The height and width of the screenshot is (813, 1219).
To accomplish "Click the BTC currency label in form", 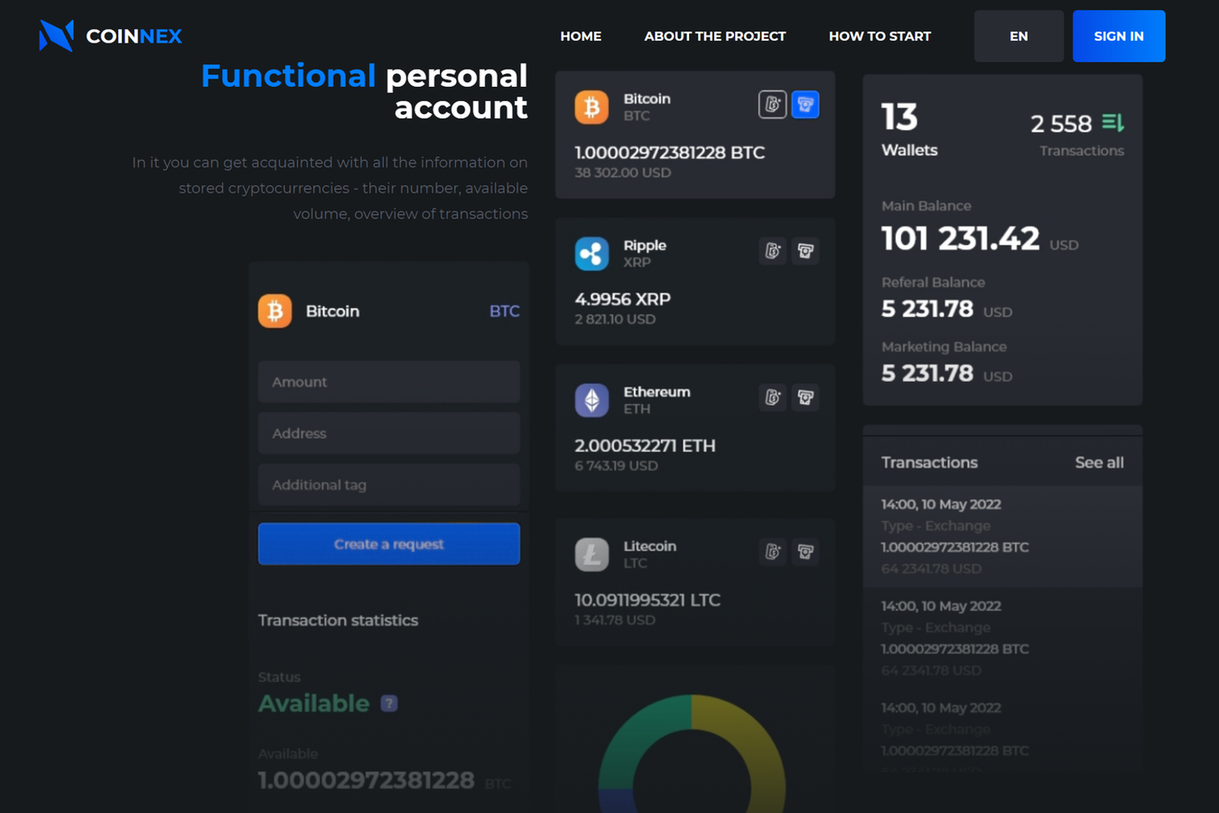I will point(504,312).
